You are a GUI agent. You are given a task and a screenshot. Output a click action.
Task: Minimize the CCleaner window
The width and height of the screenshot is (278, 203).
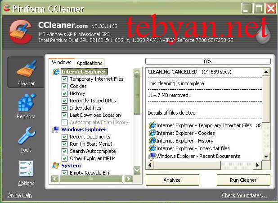[x=247, y=9]
